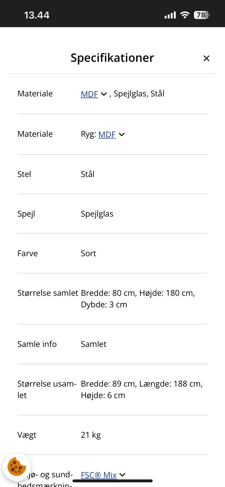Select the Farve value Sort
This screenshot has width=225, height=487.
[88, 253]
